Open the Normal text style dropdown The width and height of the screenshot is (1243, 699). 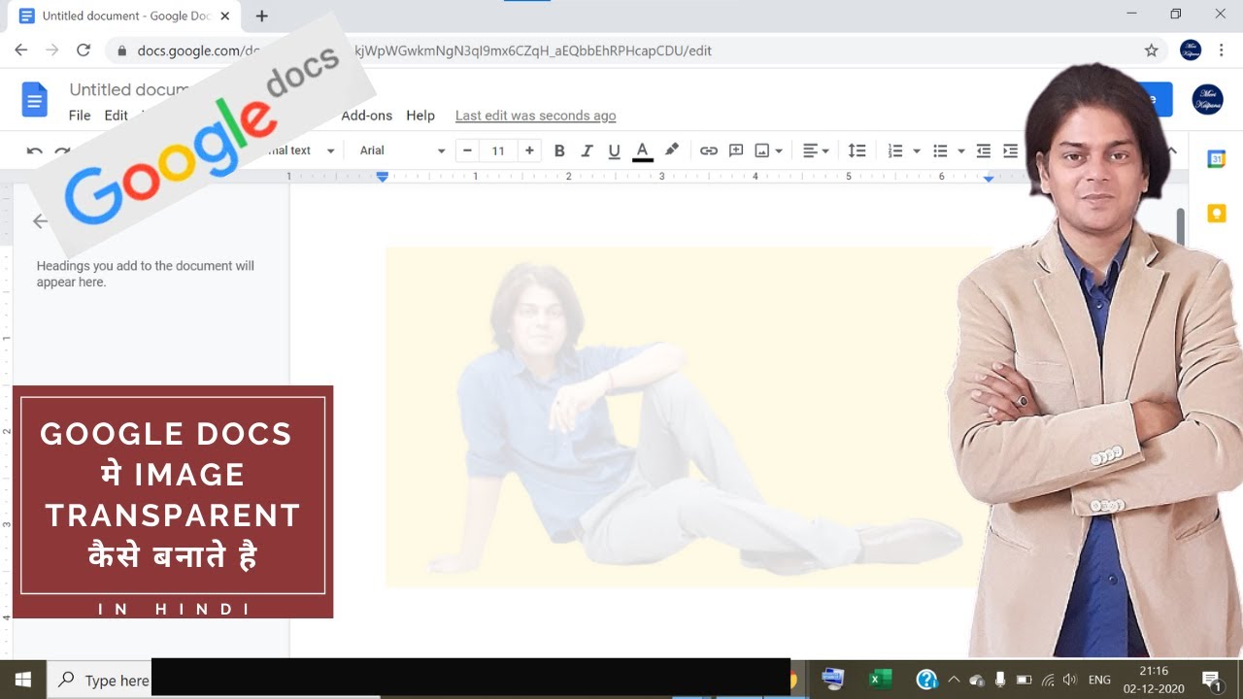point(299,150)
